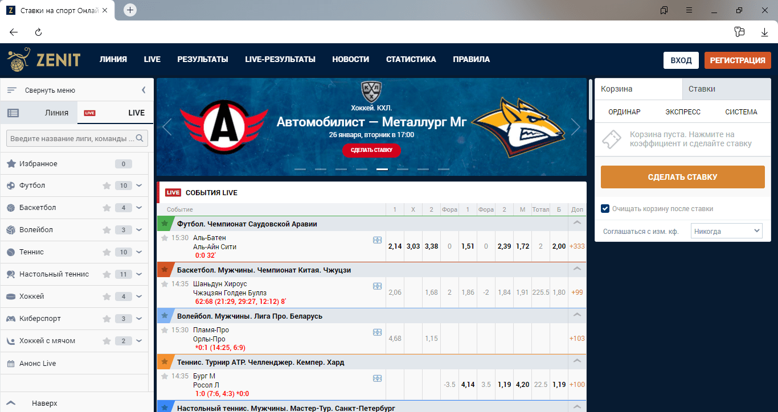Expand the Хоккей с мячом chevron
The height and width of the screenshot is (412, 778).
click(140, 341)
